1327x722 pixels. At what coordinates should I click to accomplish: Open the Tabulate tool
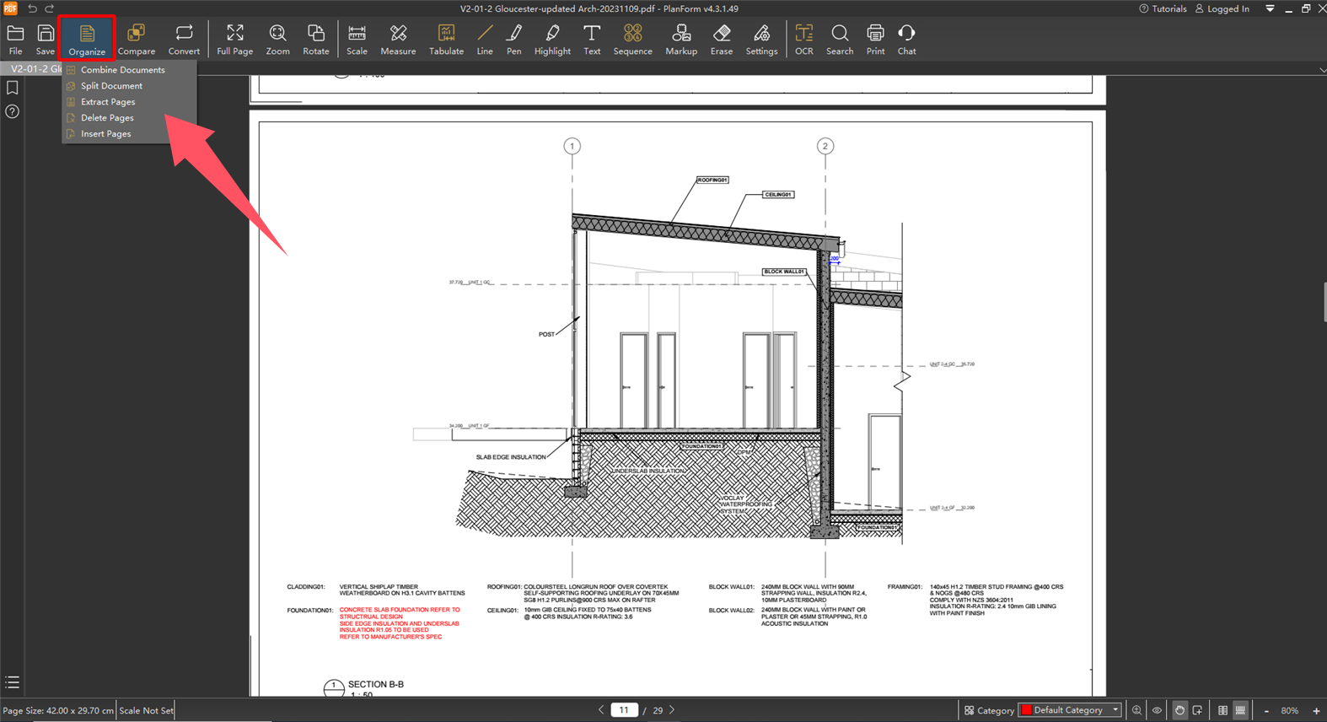(x=446, y=40)
